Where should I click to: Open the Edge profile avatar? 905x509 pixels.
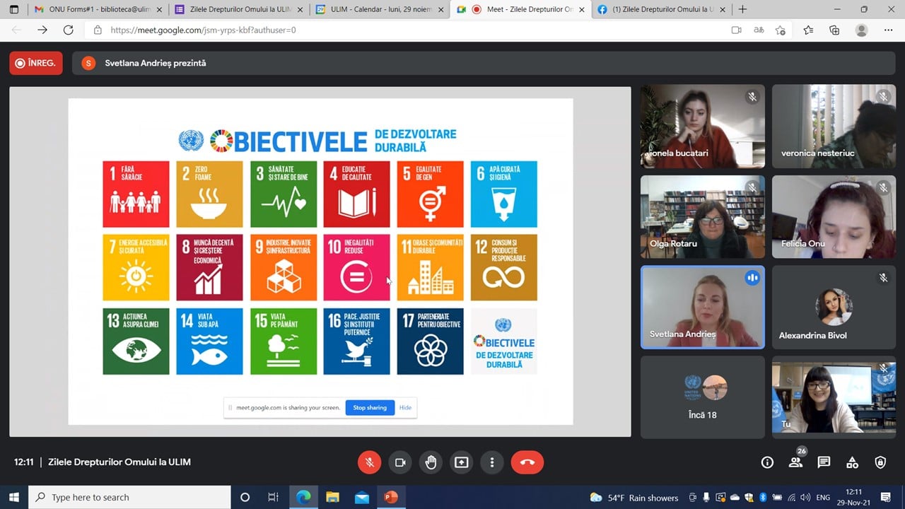pos(861,30)
